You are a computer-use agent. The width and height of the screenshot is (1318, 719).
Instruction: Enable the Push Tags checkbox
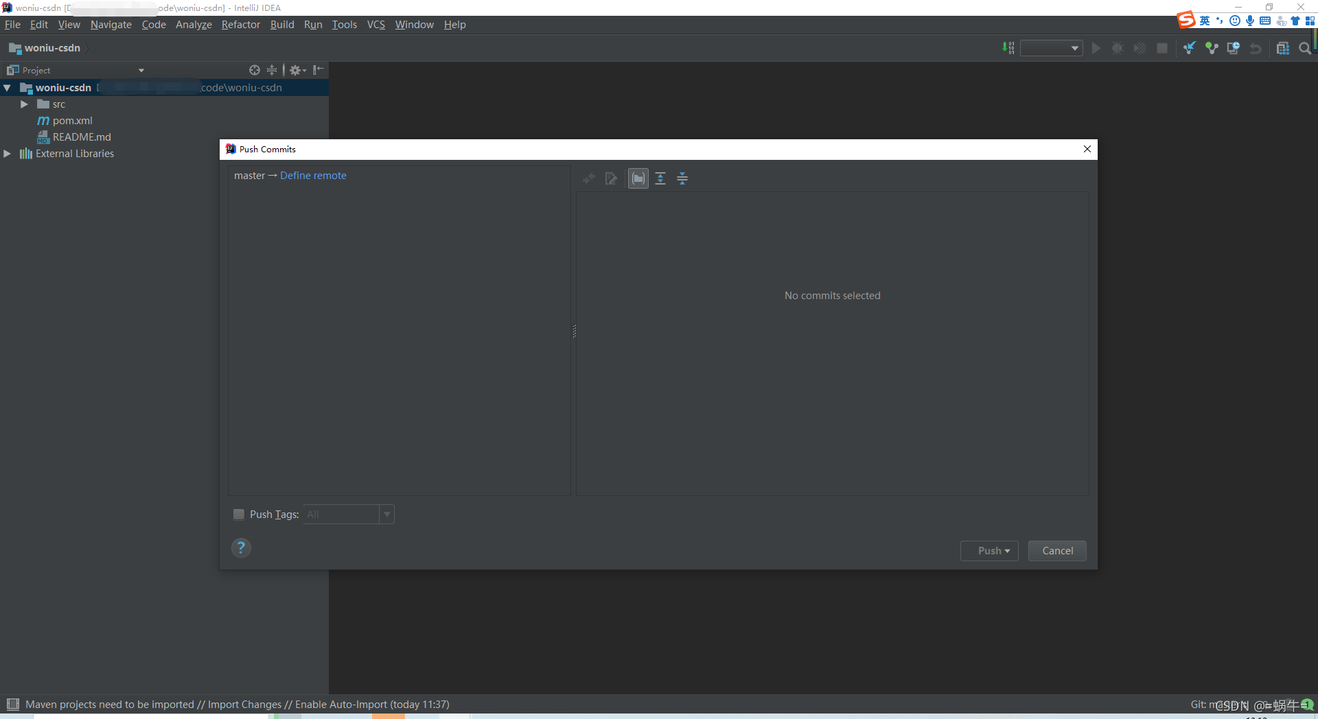239,514
